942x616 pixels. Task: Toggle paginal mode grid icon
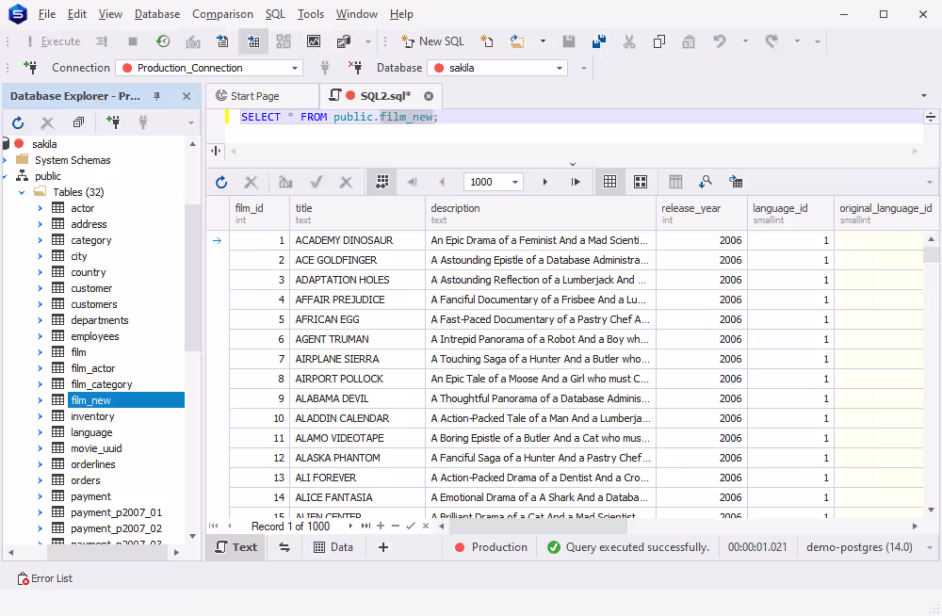pos(382,182)
